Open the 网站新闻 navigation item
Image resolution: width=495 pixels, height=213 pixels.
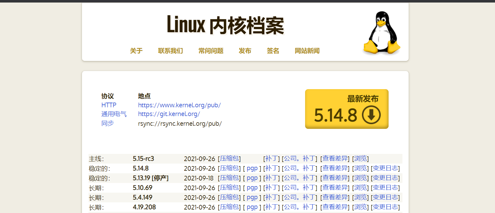point(307,51)
